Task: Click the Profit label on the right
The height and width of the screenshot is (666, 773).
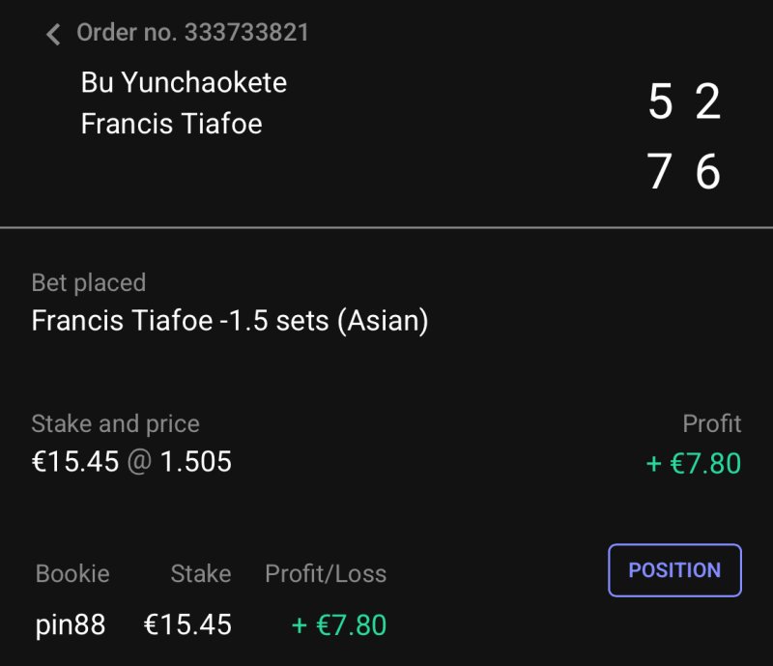Action: (711, 423)
